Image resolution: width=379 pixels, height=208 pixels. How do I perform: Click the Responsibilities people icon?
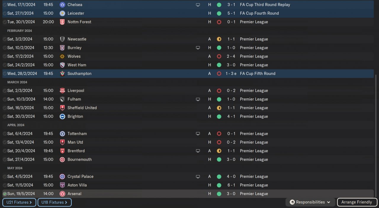point(292,202)
